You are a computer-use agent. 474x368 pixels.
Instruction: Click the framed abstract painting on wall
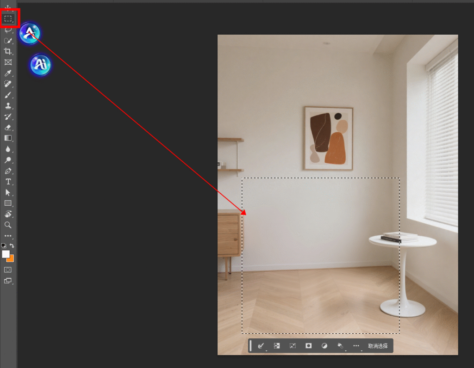pyautogui.click(x=328, y=138)
